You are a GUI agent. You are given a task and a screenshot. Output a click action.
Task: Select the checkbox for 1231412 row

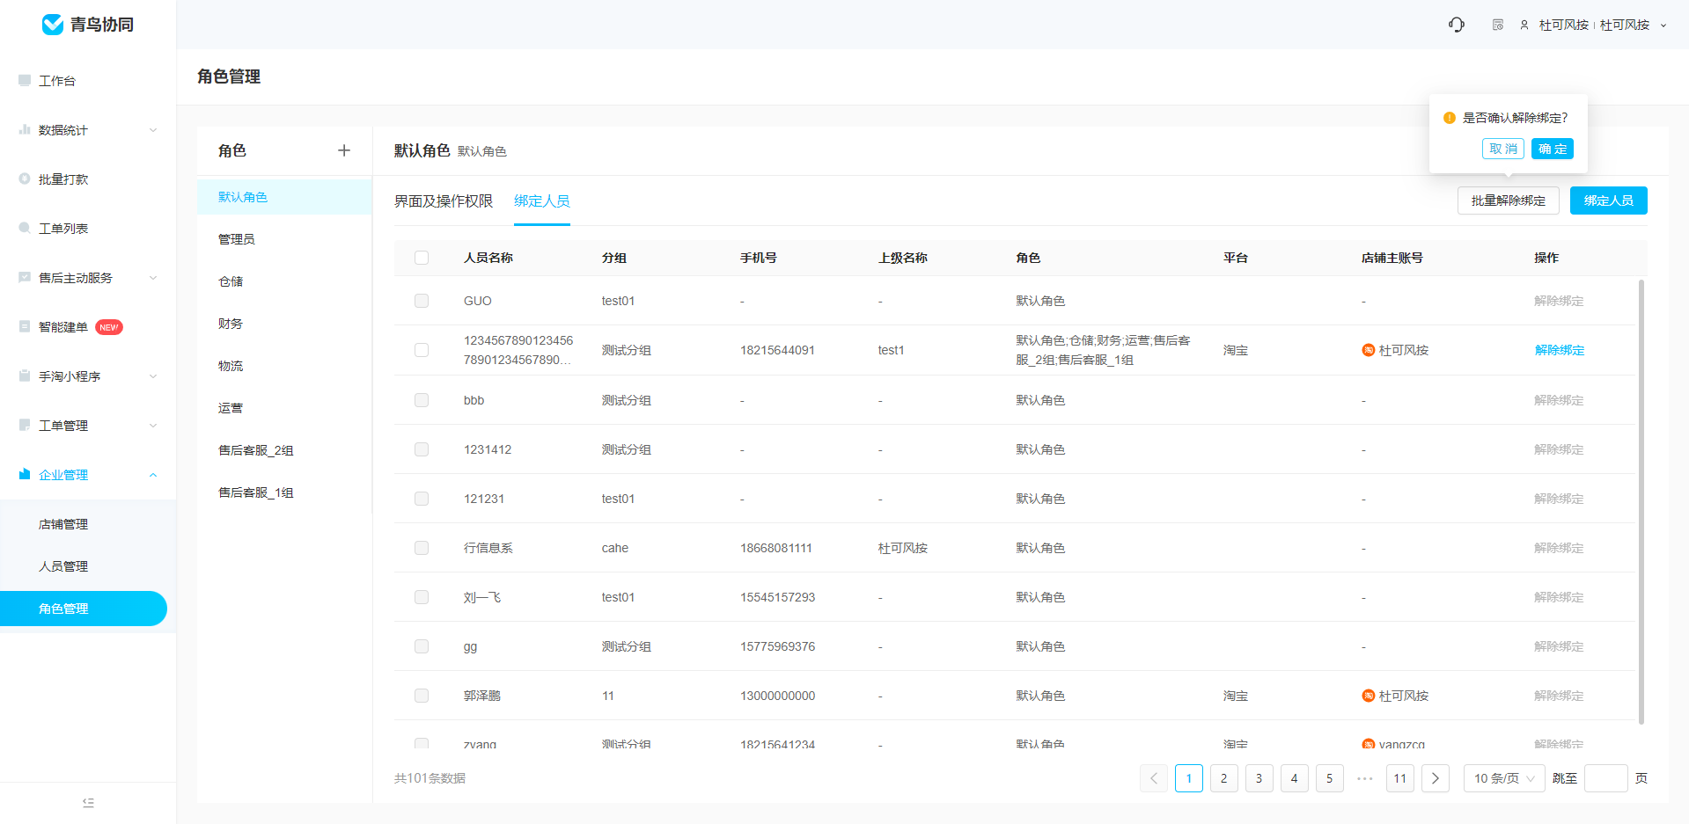point(422,449)
